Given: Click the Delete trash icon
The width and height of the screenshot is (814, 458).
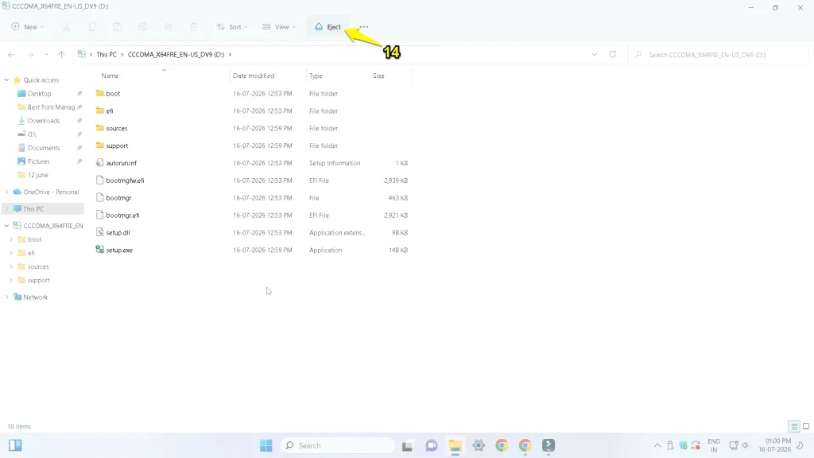Looking at the screenshot, I should click(x=194, y=27).
